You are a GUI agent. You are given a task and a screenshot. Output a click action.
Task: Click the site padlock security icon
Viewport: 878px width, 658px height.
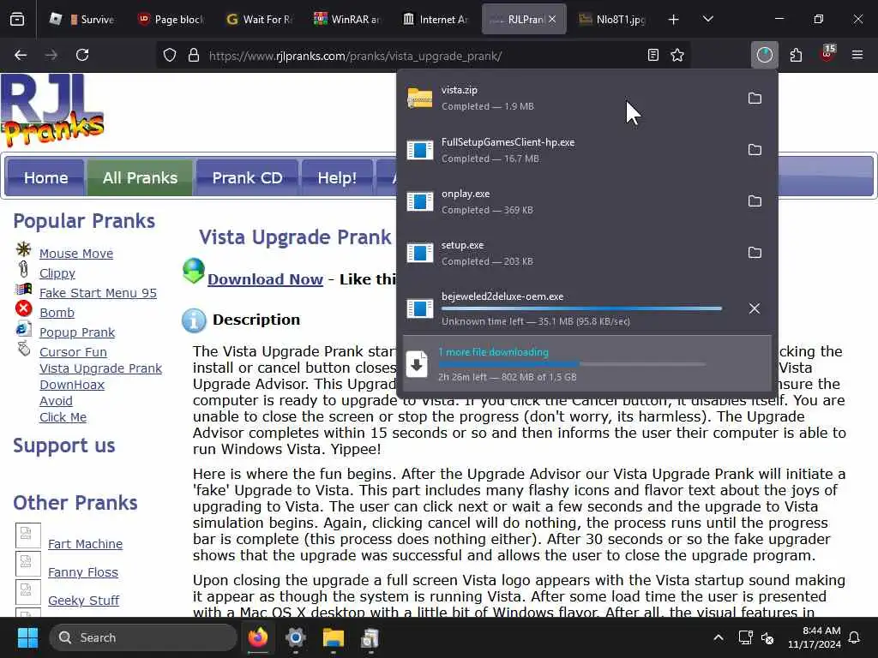coord(194,56)
